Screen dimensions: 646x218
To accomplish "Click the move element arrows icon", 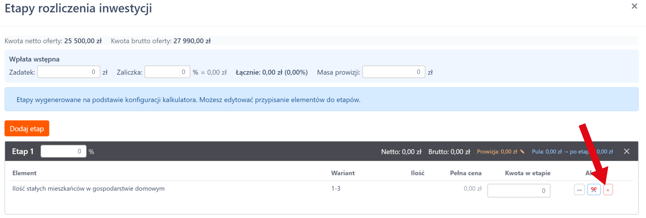I will (579, 190).
